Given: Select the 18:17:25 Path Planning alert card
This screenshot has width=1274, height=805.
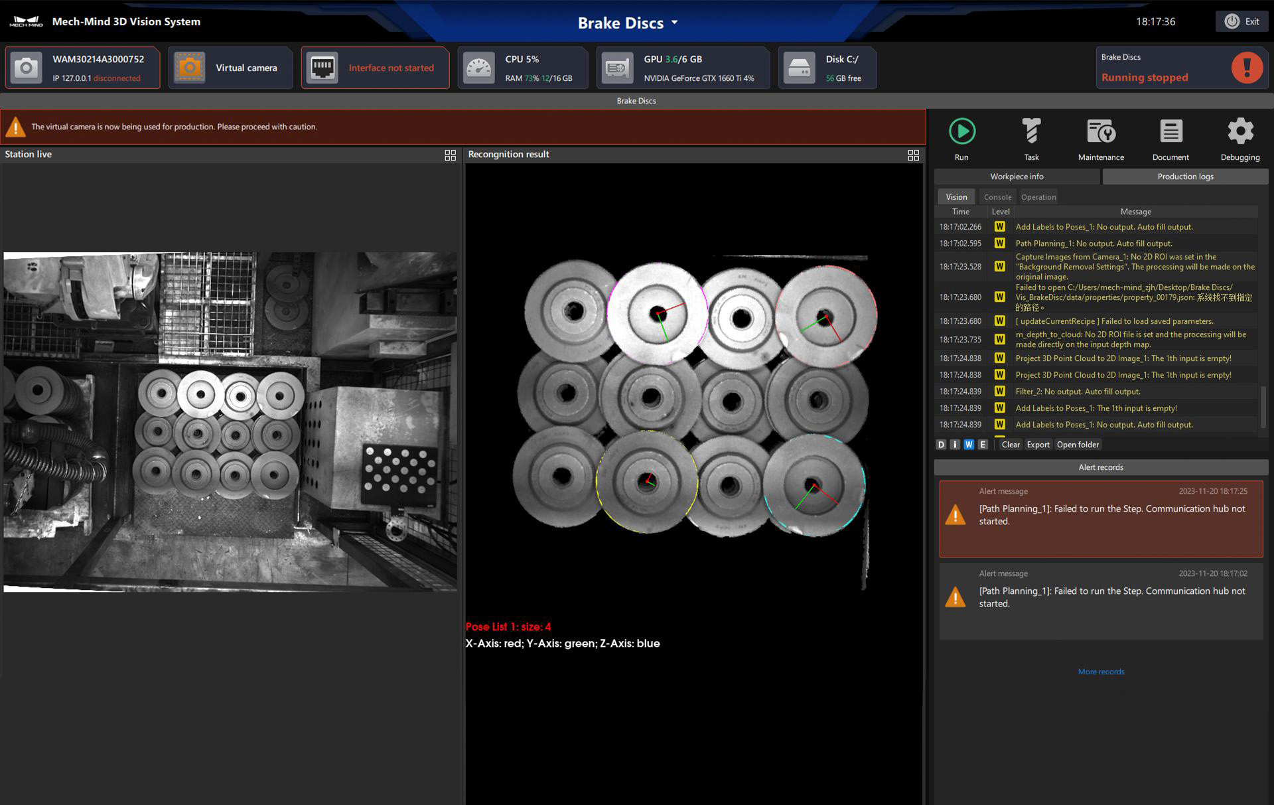Looking at the screenshot, I should [x=1101, y=519].
